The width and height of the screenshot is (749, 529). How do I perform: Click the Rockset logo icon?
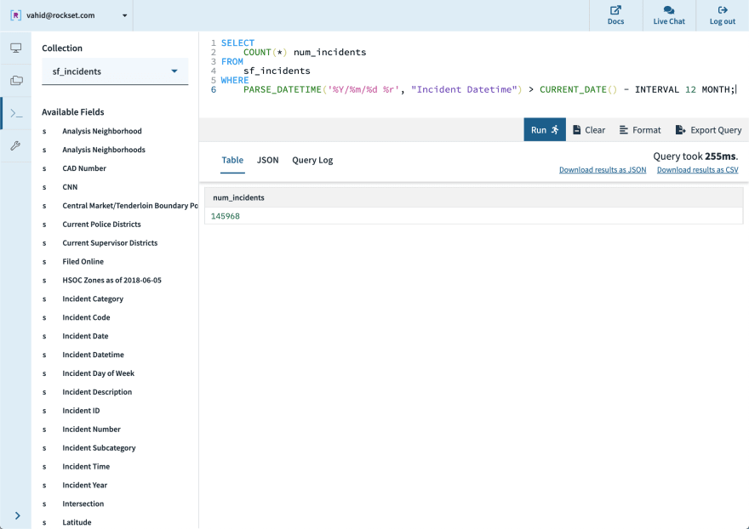16,15
